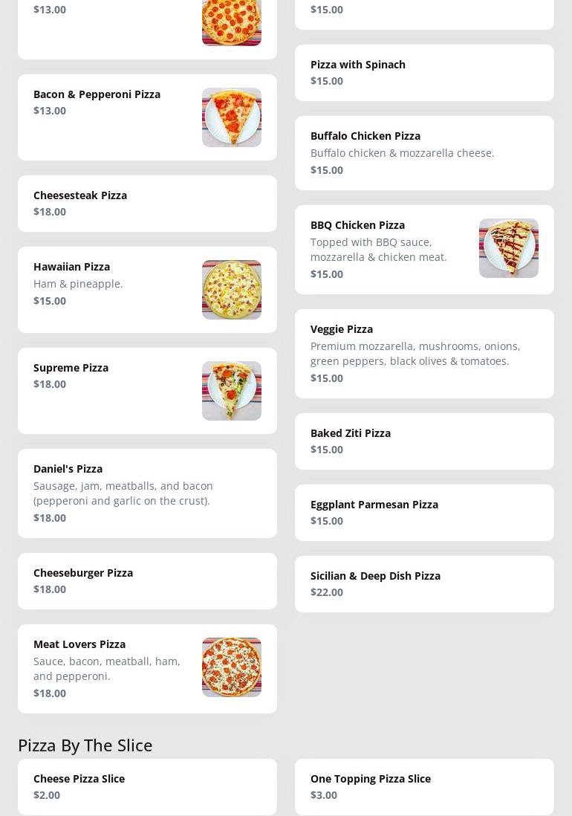
Task: Click the Meat Lovers Pizza title
Action: 79,644
